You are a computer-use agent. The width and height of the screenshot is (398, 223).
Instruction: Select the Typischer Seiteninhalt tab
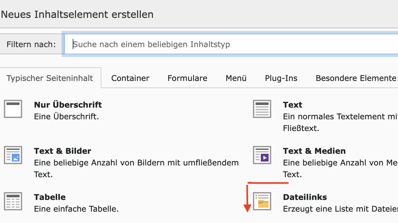tap(50, 78)
